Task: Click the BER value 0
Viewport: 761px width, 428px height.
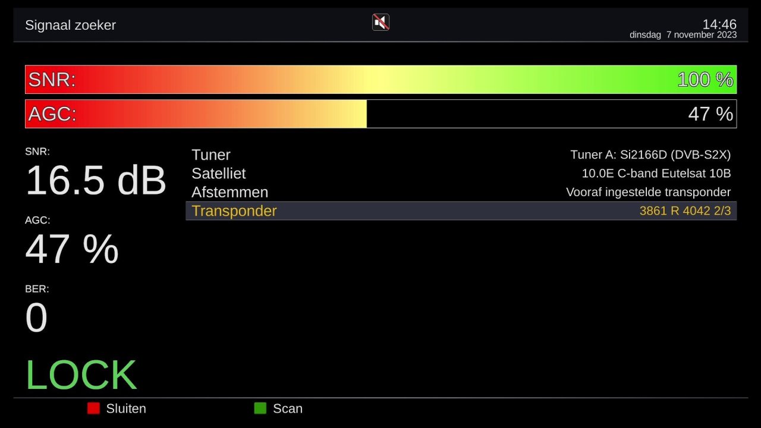Action: tap(36, 318)
